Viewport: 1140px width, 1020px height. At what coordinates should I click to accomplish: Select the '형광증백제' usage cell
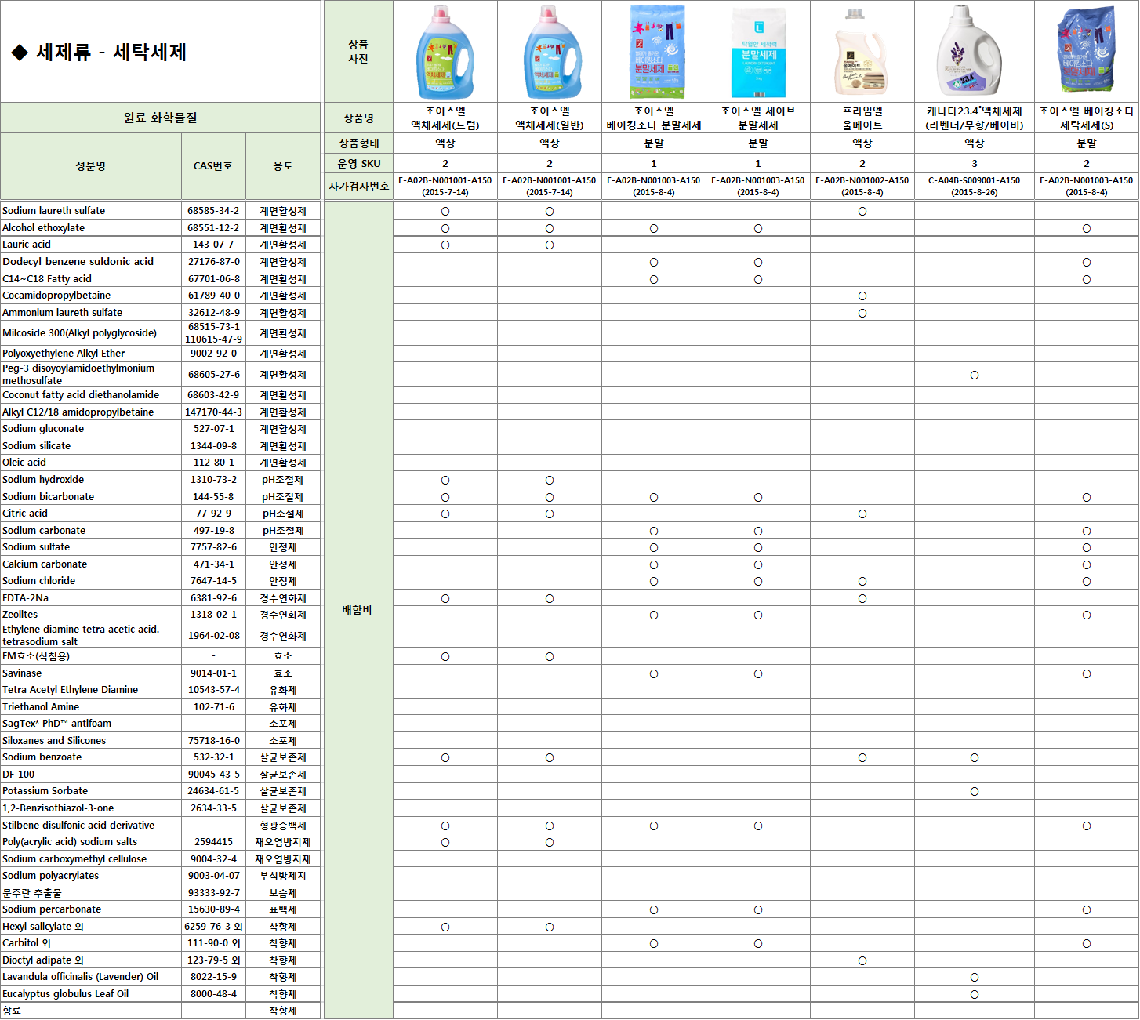pos(283,826)
